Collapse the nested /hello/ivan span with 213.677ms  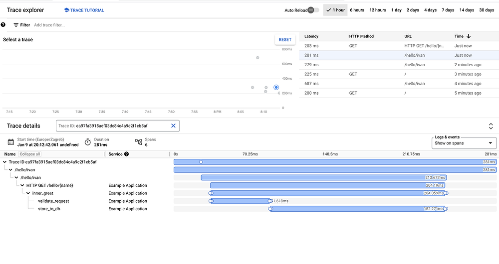point(16,178)
